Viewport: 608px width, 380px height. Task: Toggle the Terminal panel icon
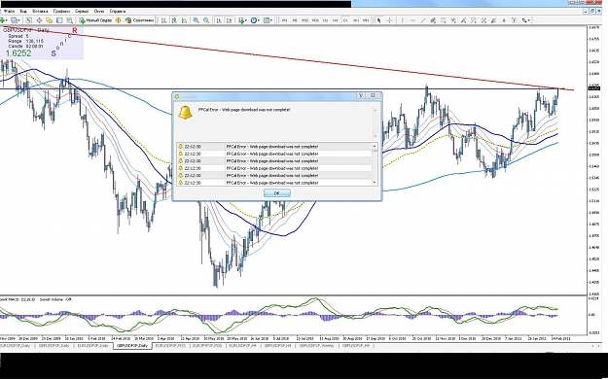59,20
